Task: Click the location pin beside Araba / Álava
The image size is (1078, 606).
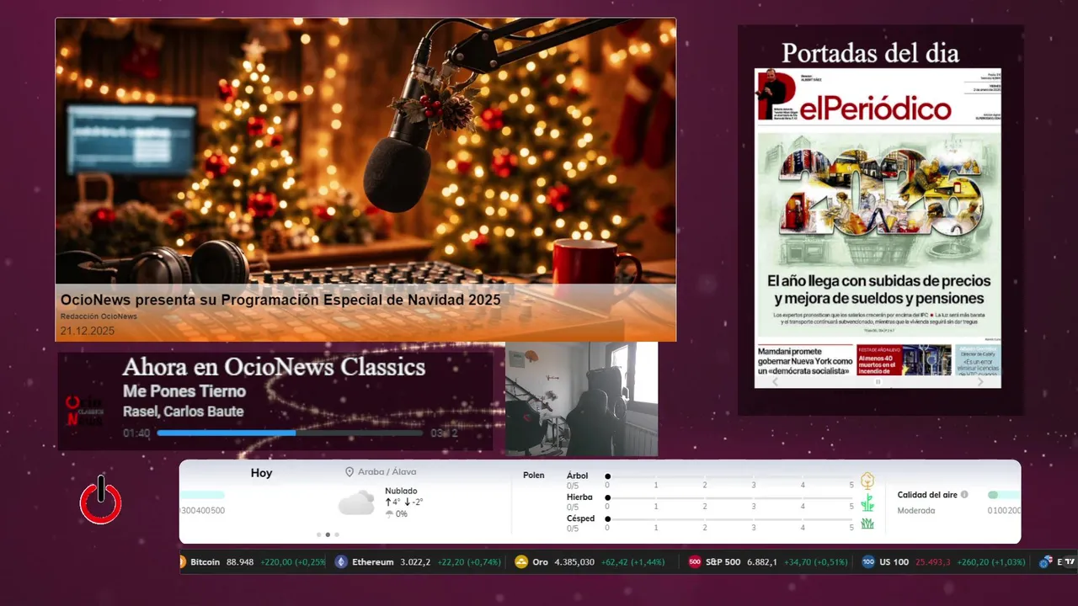Action: 350,472
